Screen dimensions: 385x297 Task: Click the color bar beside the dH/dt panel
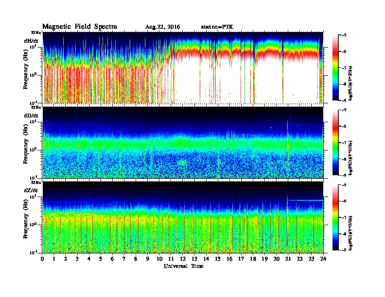(x=335, y=67)
